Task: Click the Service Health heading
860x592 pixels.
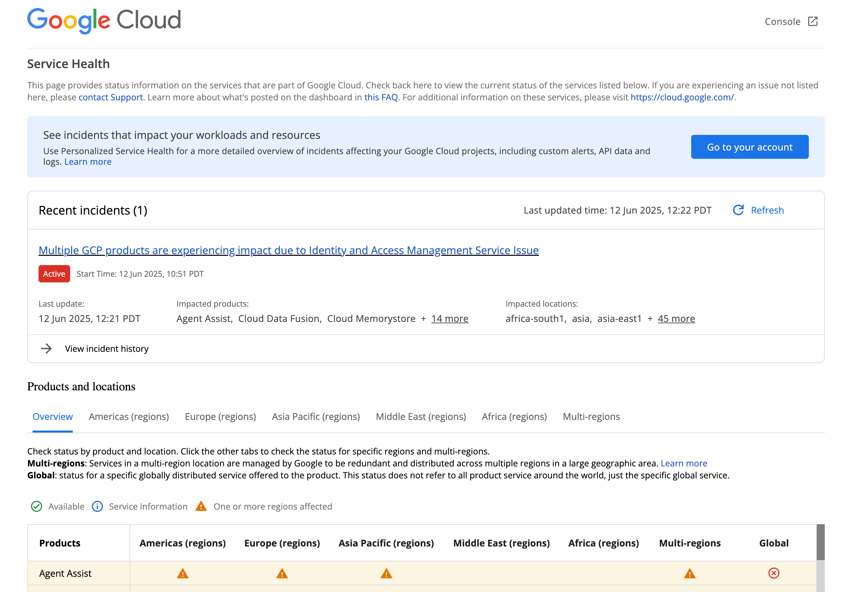Action: tap(69, 64)
